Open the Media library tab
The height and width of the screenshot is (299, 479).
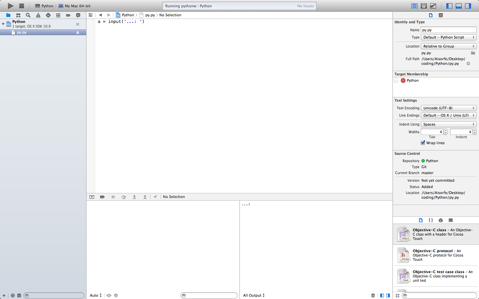coord(451,220)
